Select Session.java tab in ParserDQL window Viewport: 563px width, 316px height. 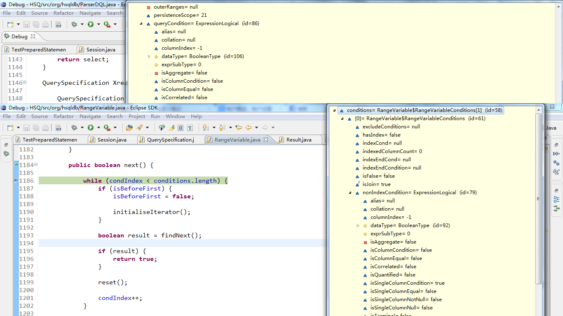[101, 50]
